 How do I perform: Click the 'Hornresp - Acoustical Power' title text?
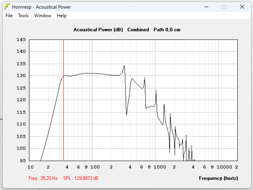coord(42,7)
